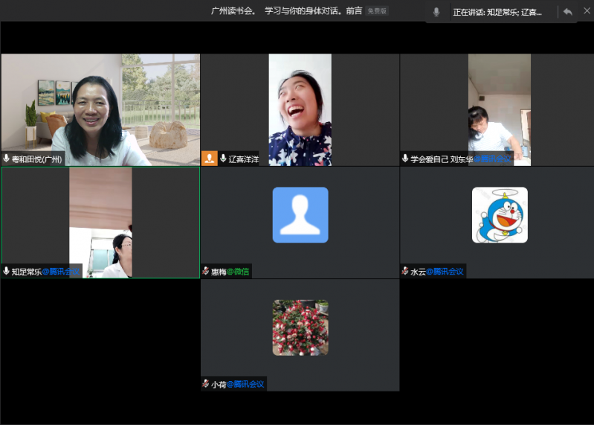The width and height of the screenshot is (594, 425).
Task: Click mic icon beside 学会爱自己 刘东华
Action: click(x=405, y=159)
